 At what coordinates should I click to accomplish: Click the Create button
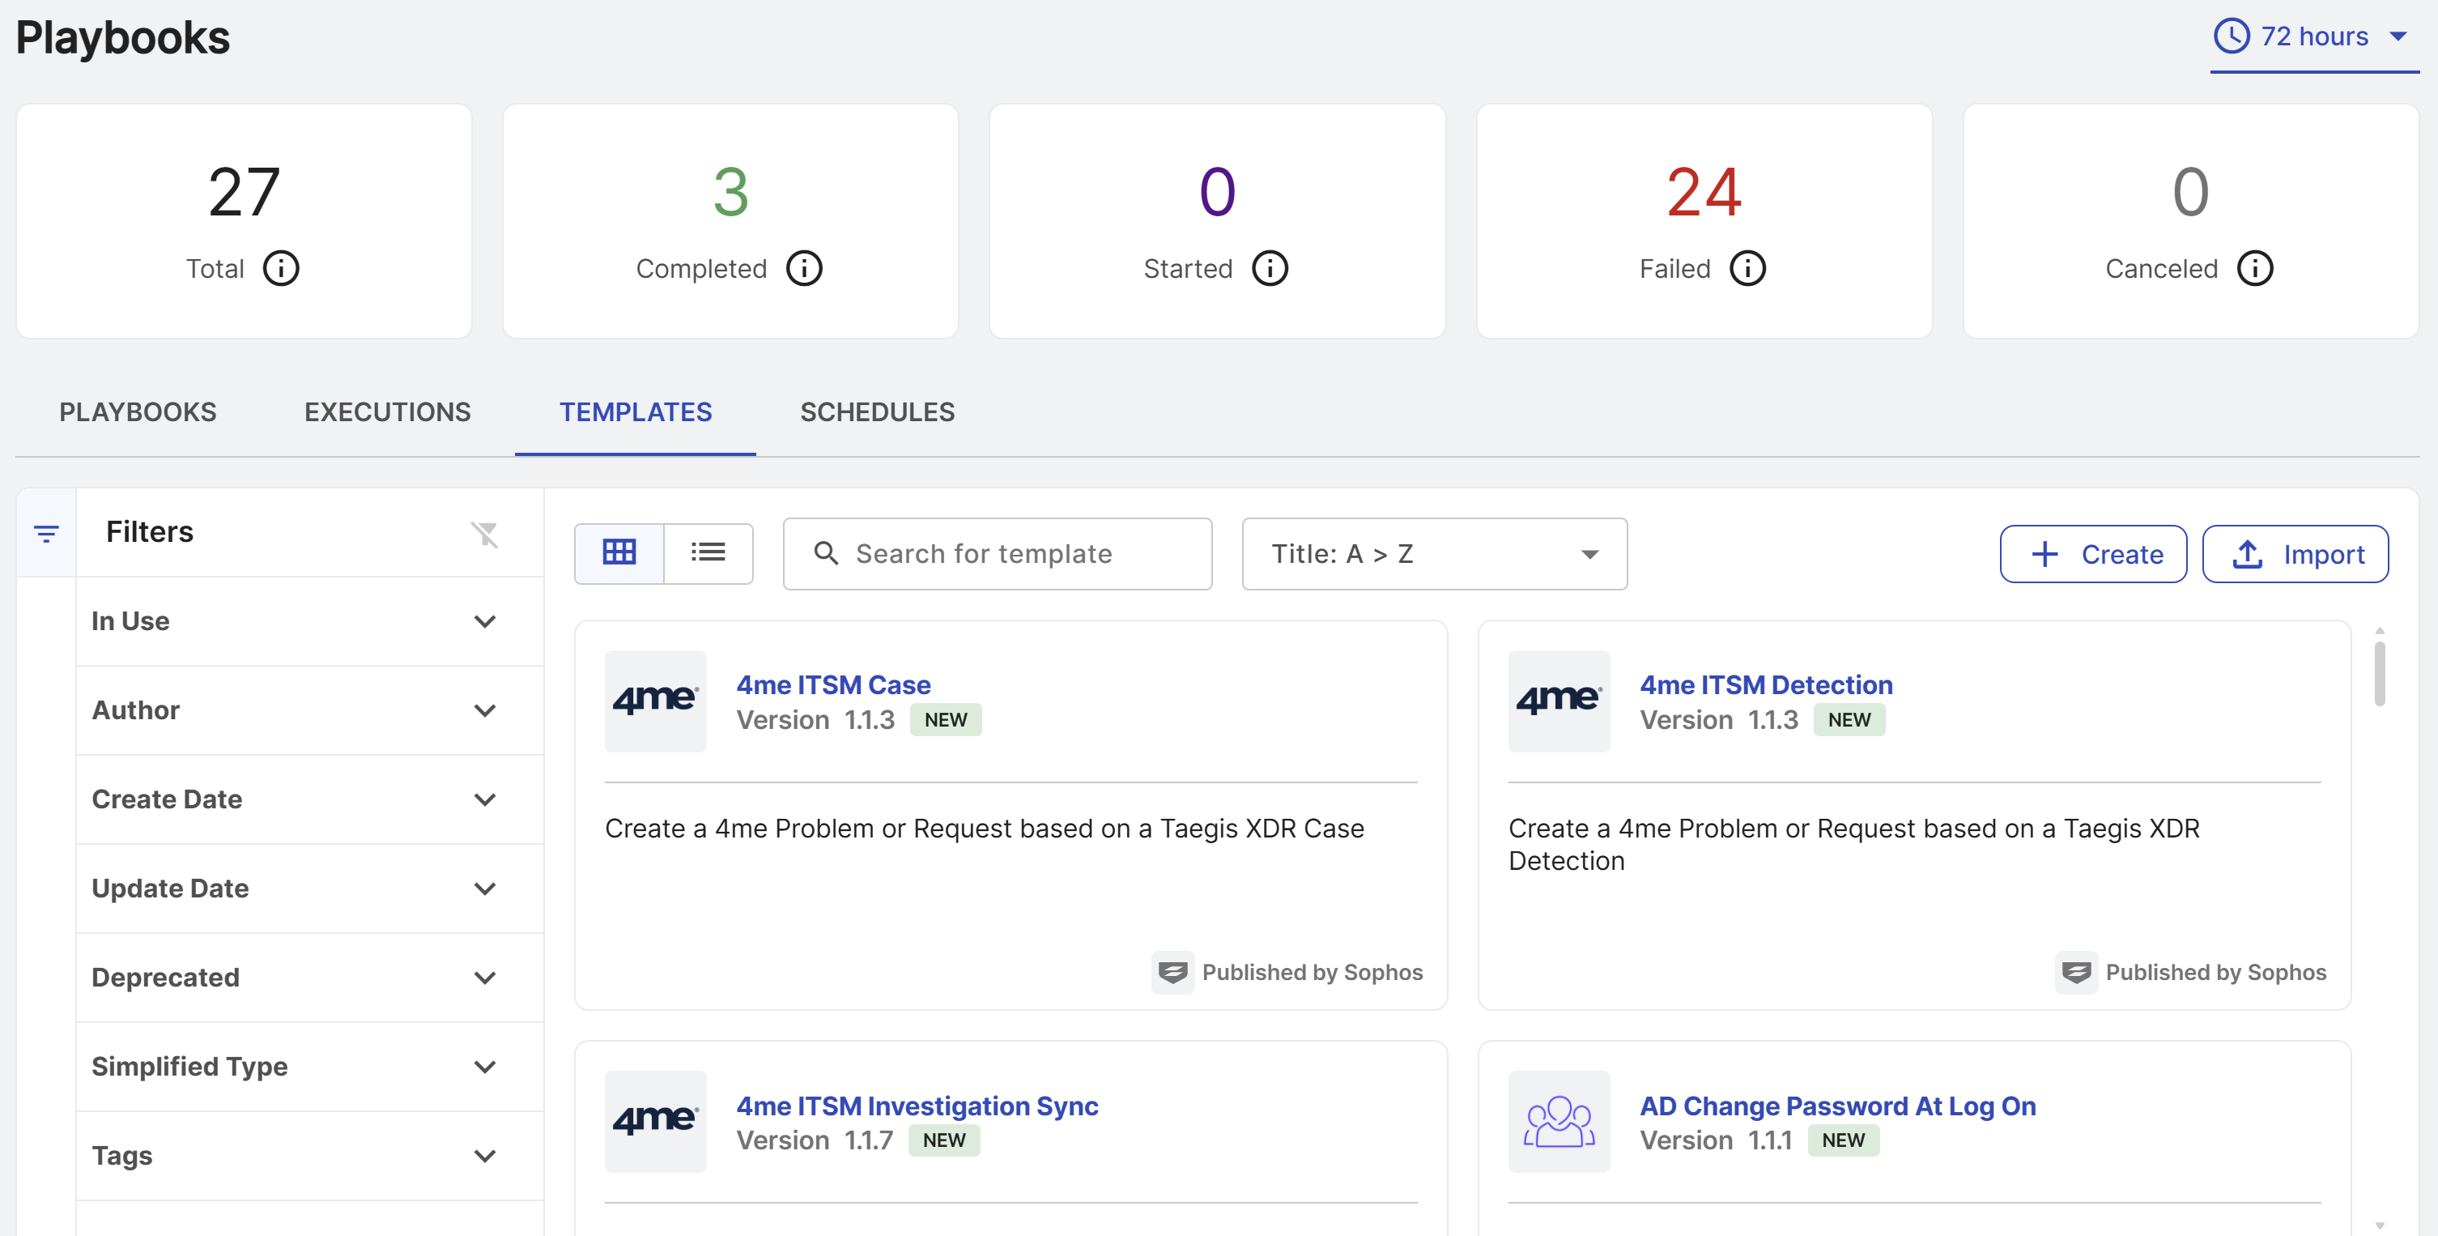(x=2092, y=554)
